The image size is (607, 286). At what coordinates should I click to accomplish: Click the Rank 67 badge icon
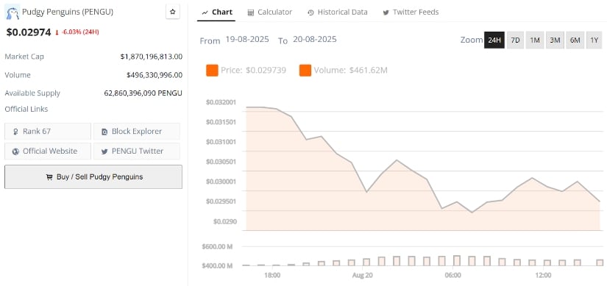15,132
